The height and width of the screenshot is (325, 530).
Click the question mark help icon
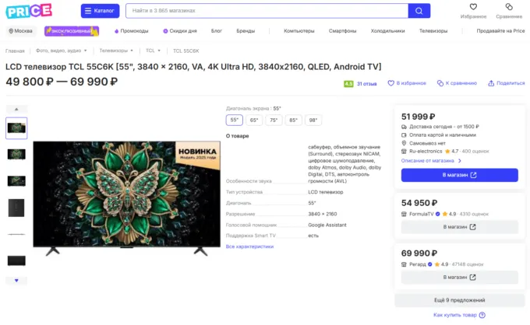point(482,315)
